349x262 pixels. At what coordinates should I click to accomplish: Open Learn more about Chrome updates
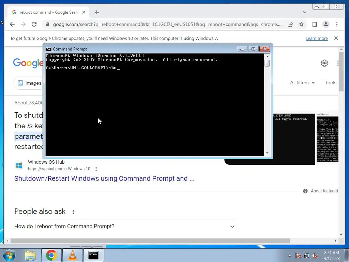[317, 38]
